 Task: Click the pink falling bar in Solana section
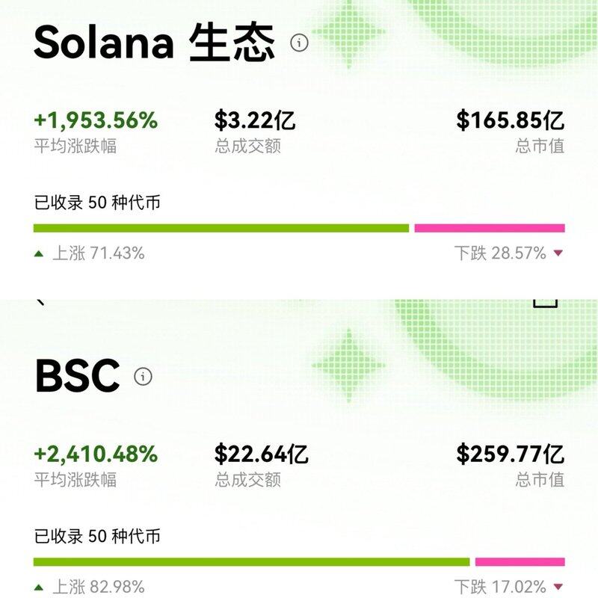click(x=490, y=228)
